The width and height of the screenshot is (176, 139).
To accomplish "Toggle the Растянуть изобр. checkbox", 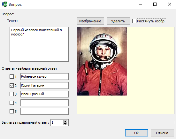I will point(134,21).
